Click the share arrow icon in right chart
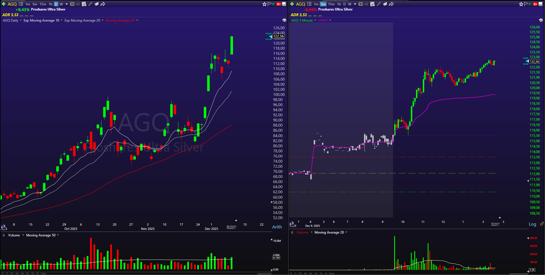This screenshot has height=275, width=545. pyautogui.click(x=391, y=4)
